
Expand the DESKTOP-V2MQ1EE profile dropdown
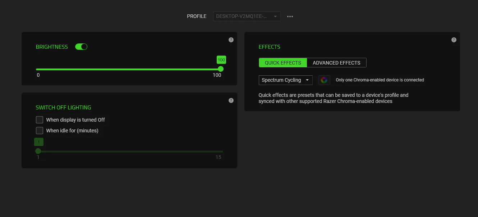pos(247,16)
